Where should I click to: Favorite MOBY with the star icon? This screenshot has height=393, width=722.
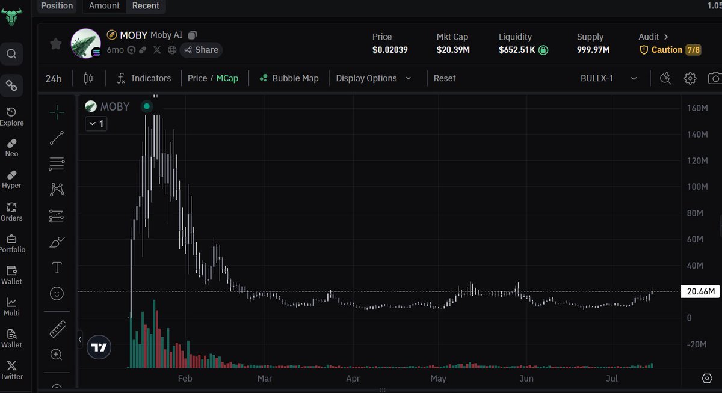pyautogui.click(x=55, y=44)
